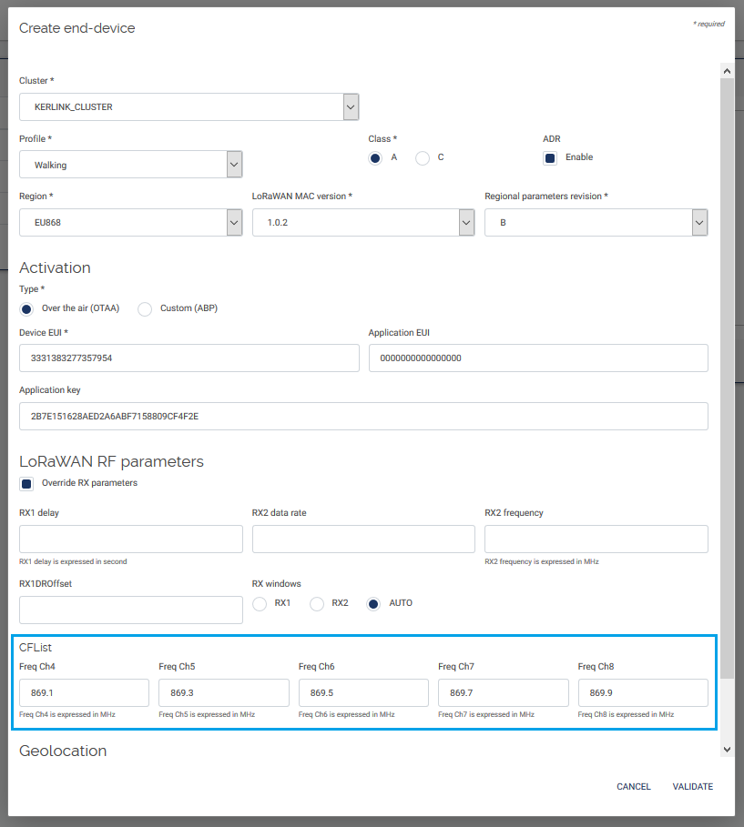Toggle the ADR Enable checkbox
This screenshot has width=744, height=827.
tap(550, 157)
